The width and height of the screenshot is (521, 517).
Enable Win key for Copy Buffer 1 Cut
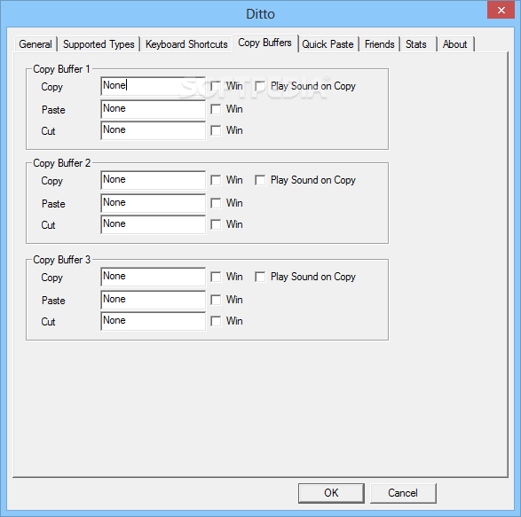pos(216,130)
